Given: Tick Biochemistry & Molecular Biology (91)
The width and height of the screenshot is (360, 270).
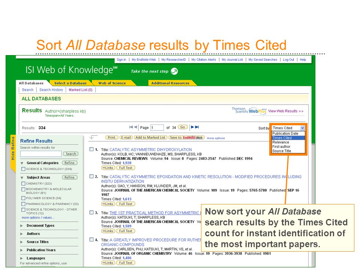Looking at the screenshot, I should point(23,189).
